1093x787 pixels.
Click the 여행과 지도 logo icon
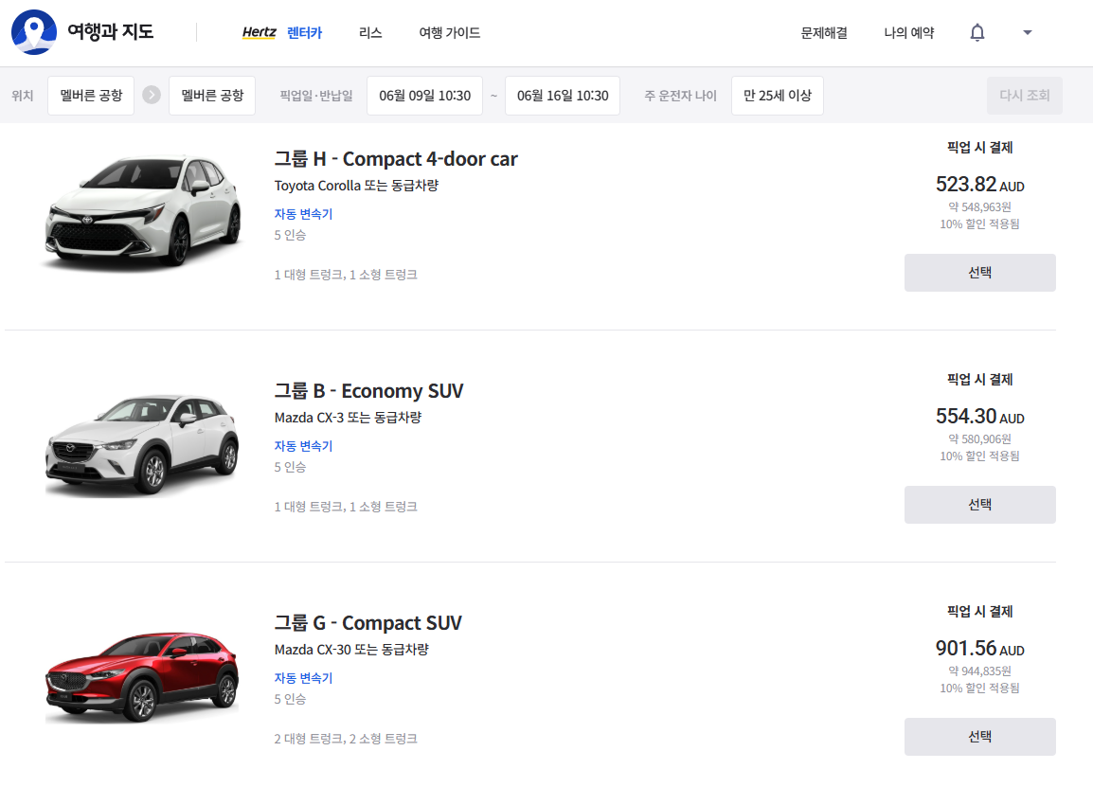pyautogui.click(x=34, y=32)
